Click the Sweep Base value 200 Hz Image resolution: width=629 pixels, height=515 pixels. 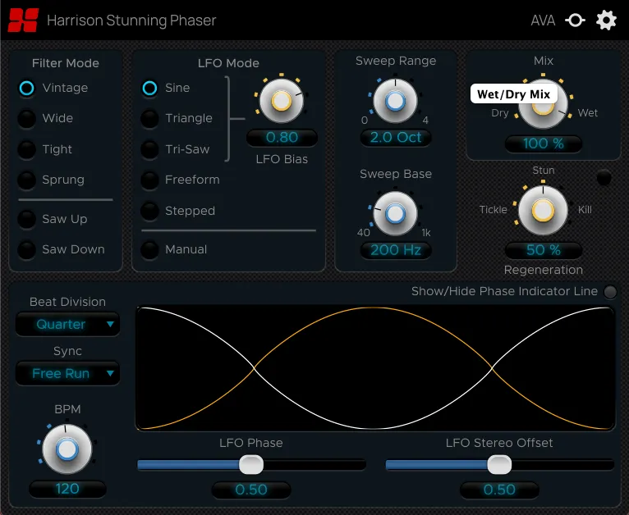(396, 250)
